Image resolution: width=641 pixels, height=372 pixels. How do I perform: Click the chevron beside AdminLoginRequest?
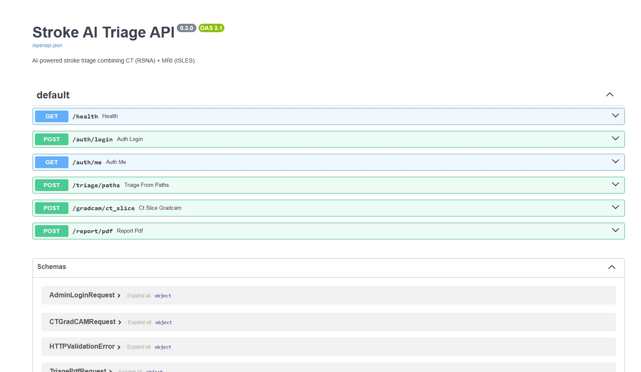[119, 296]
